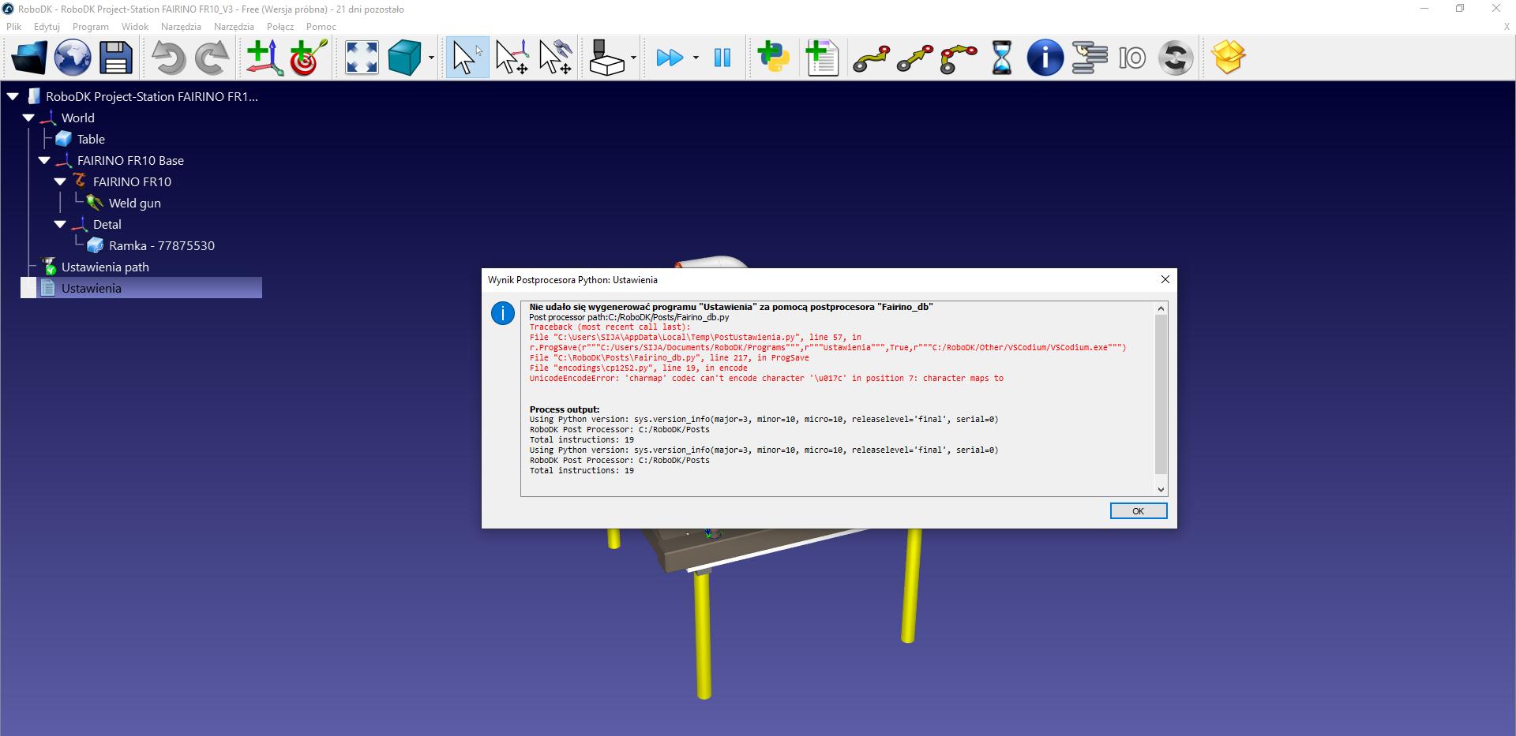Click the Open file folder icon
The height and width of the screenshot is (736, 1516).
pyautogui.click(x=29, y=58)
